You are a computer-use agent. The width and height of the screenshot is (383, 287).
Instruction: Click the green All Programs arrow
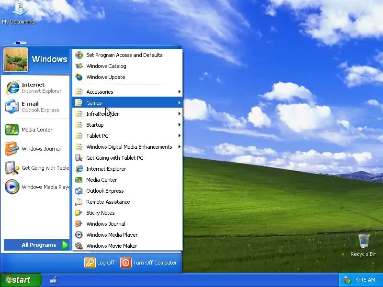point(65,245)
